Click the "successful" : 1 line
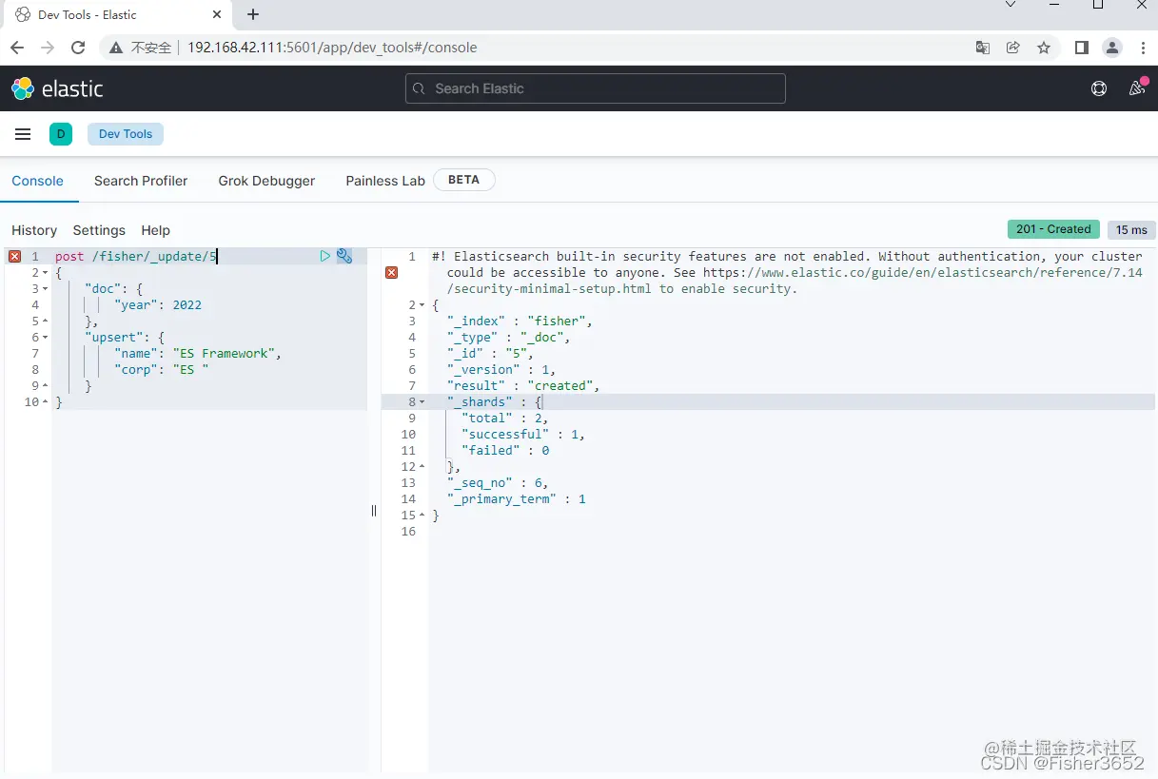The image size is (1158, 779). click(x=523, y=435)
